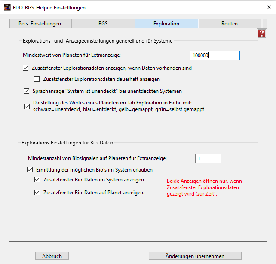This screenshot has height=264, width=276.
Task: Click the Mindestwert von Planeten input field
Action: coord(215,55)
